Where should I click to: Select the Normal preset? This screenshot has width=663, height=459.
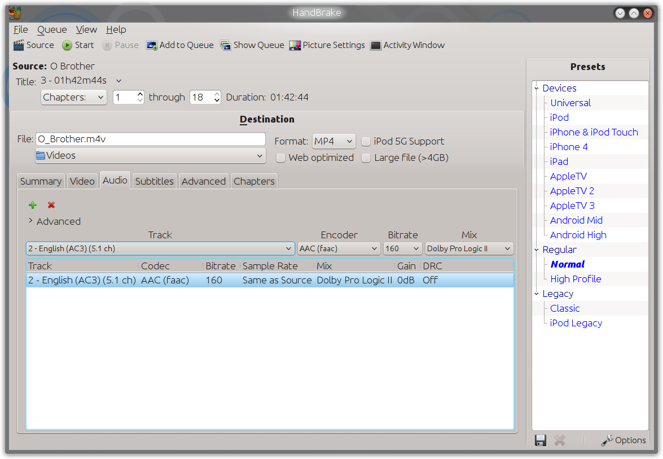568,264
